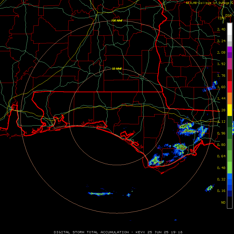Click the navy blue legend swatch
This screenshot has height=234, width=234.
pyautogui.click(x=230, y=193)
